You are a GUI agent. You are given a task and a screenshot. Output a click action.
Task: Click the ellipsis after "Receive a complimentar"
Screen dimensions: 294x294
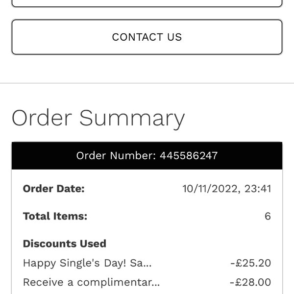click(x=156, y=284)
